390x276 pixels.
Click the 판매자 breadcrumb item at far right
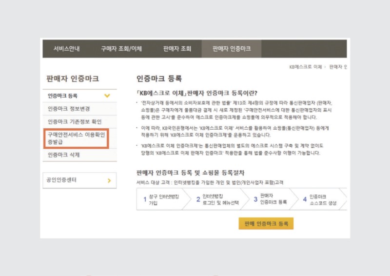pyautogui.click(x=338, y=66)
